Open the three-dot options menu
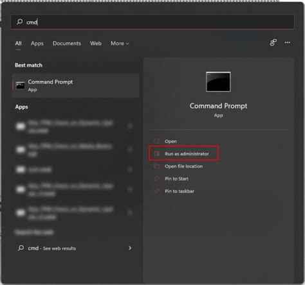 288,42
